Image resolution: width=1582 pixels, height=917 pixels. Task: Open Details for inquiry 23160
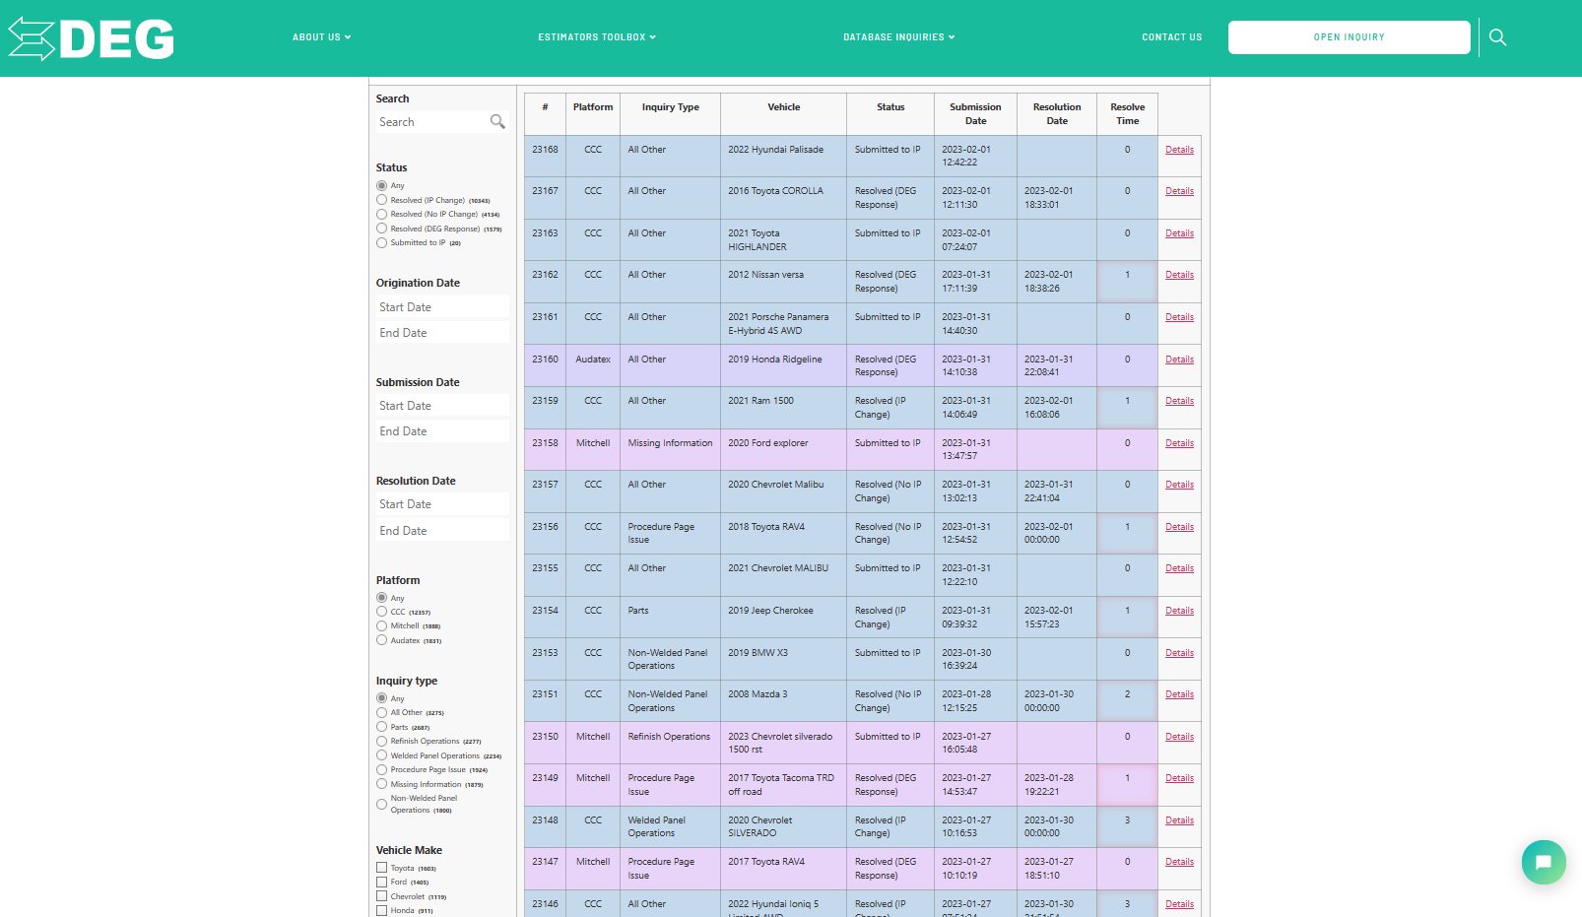1179,360
